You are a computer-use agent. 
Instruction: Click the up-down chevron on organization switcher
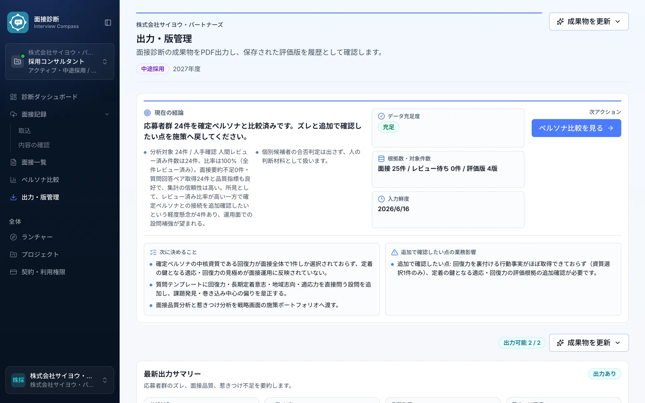(105, 380)
